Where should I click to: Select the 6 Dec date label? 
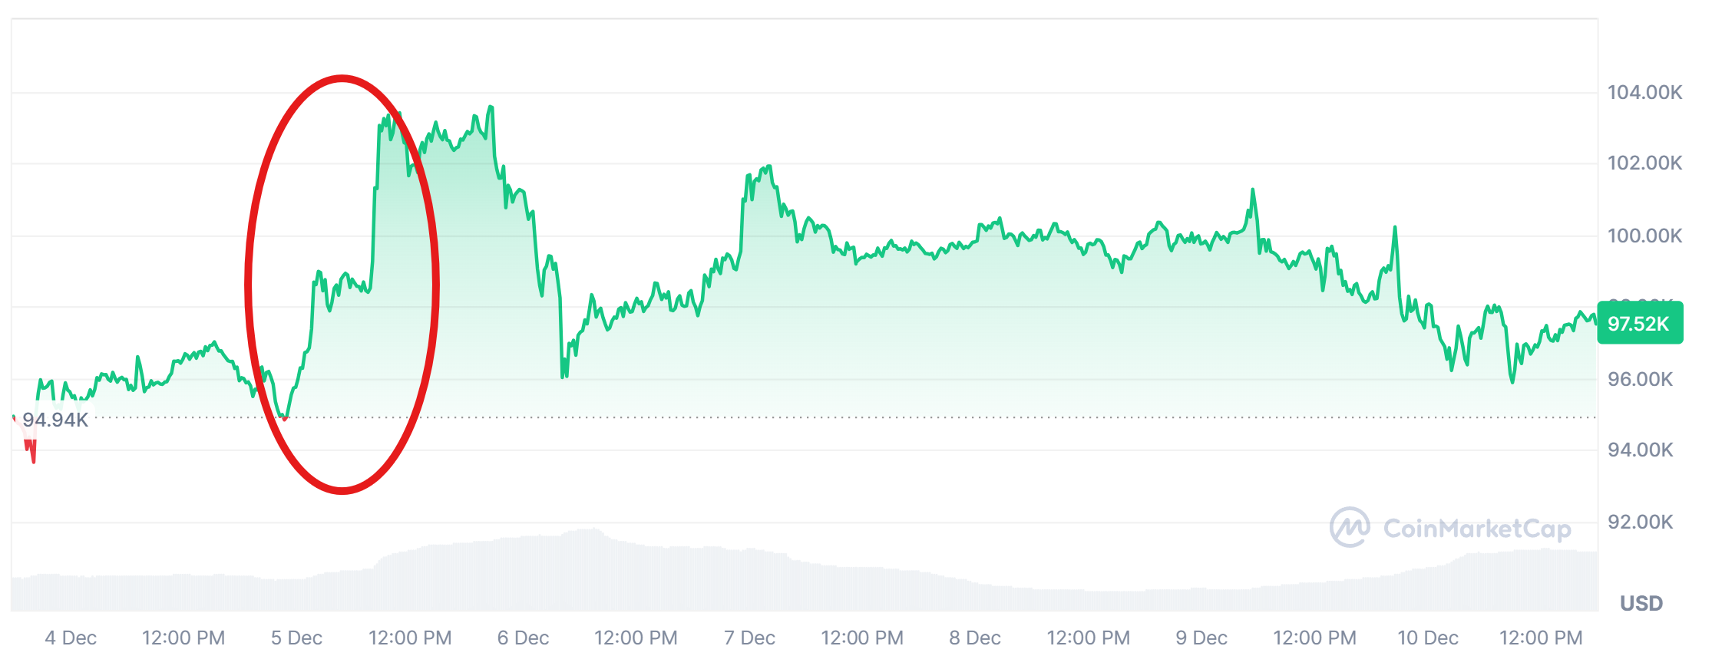523,638
